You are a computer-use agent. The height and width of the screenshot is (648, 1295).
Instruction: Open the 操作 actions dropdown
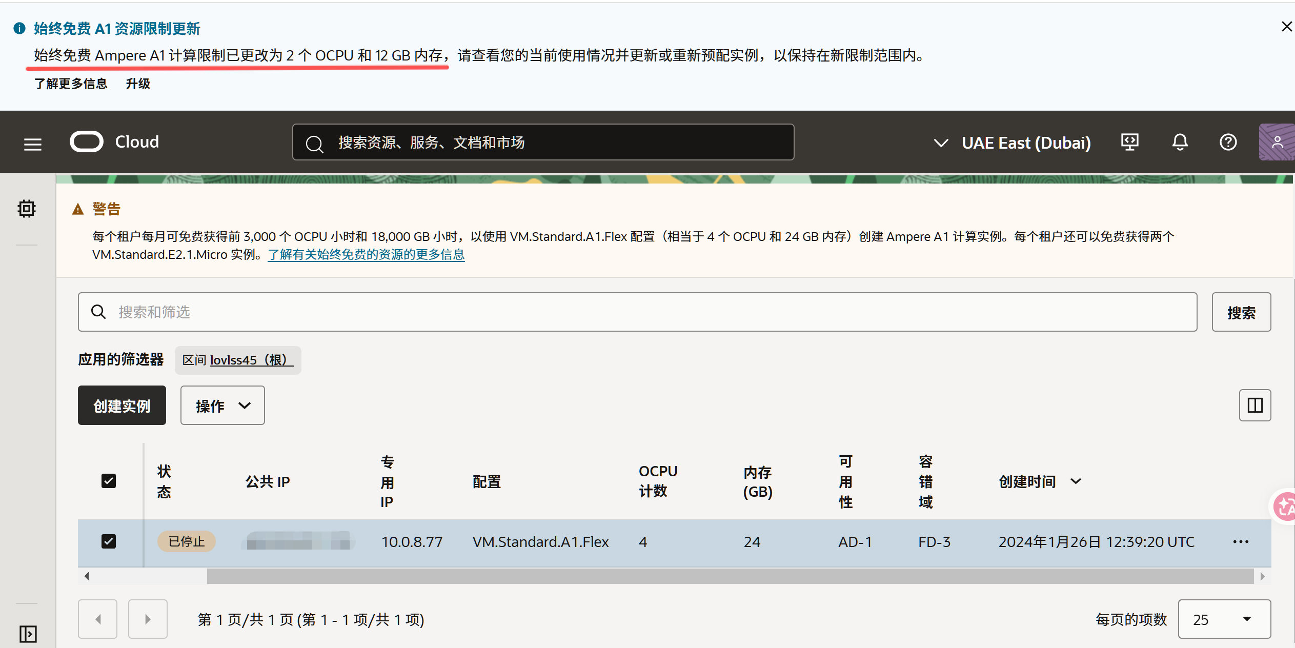pyautogui.click(x=222, y=406)
